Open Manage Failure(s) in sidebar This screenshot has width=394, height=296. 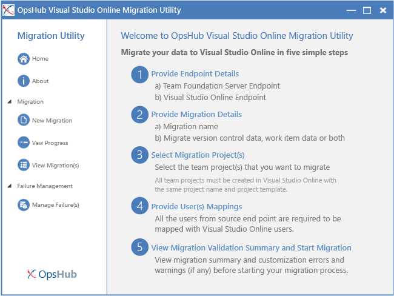(56, 204)
